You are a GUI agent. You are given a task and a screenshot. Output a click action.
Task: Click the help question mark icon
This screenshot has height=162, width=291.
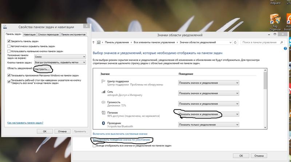tap(285, 49)
